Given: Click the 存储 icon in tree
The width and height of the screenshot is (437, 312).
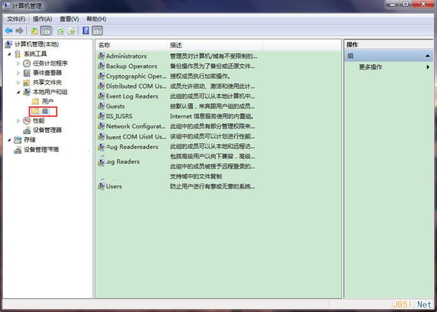Looking at the screenshot, I should (x=18, y=140).
